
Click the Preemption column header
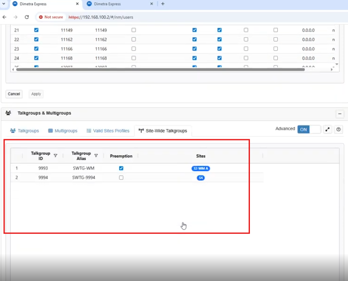[x=121, y=156]
